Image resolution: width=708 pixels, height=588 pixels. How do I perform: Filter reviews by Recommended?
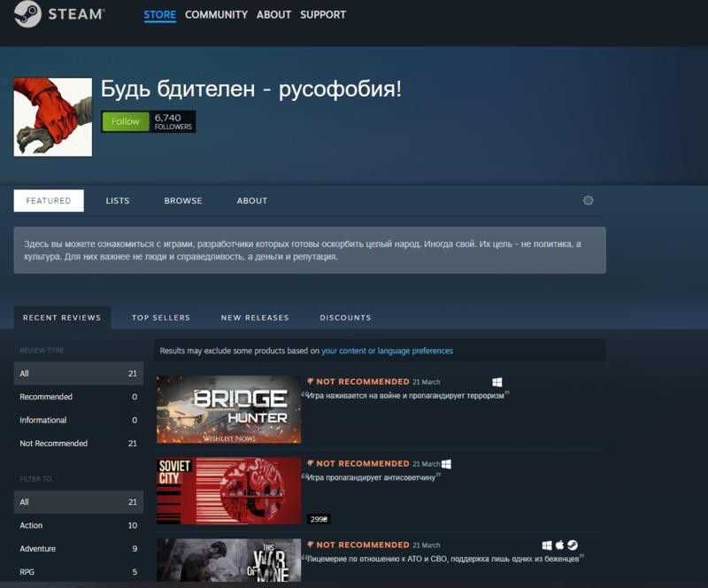point(79,397)
